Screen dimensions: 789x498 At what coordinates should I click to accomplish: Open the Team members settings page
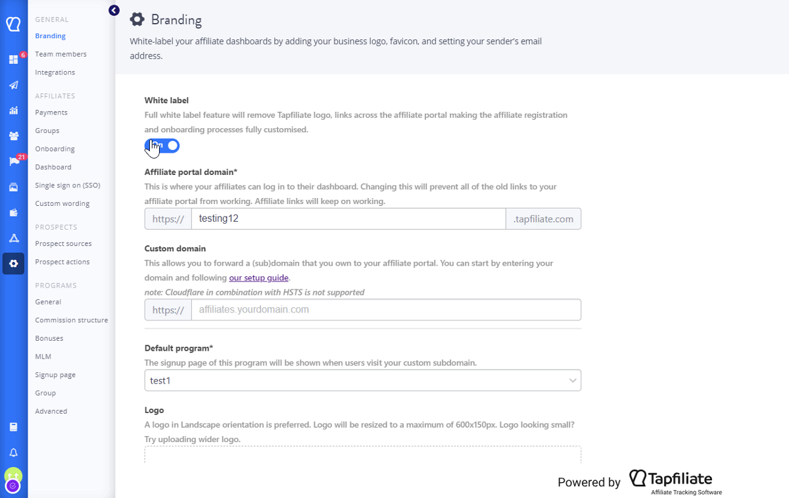(60, 54)
